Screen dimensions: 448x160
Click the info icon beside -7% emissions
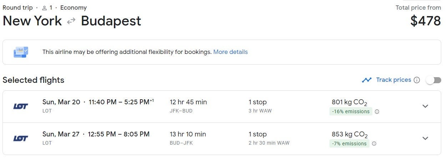(374, 144)
